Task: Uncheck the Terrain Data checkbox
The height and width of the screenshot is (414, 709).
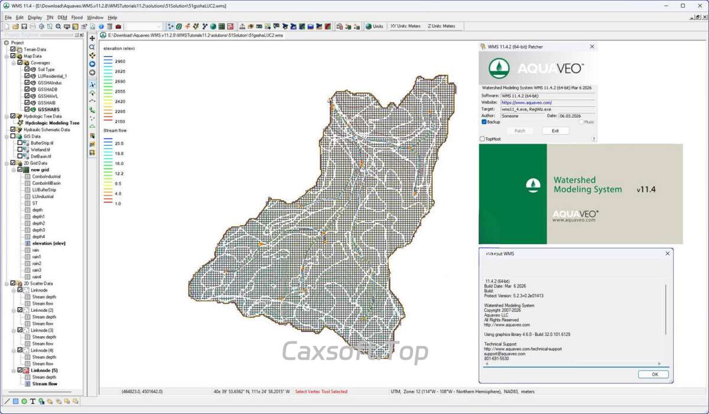Action: coord(13,50)
